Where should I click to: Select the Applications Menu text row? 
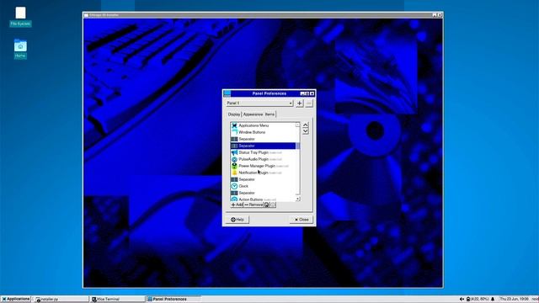253,125
